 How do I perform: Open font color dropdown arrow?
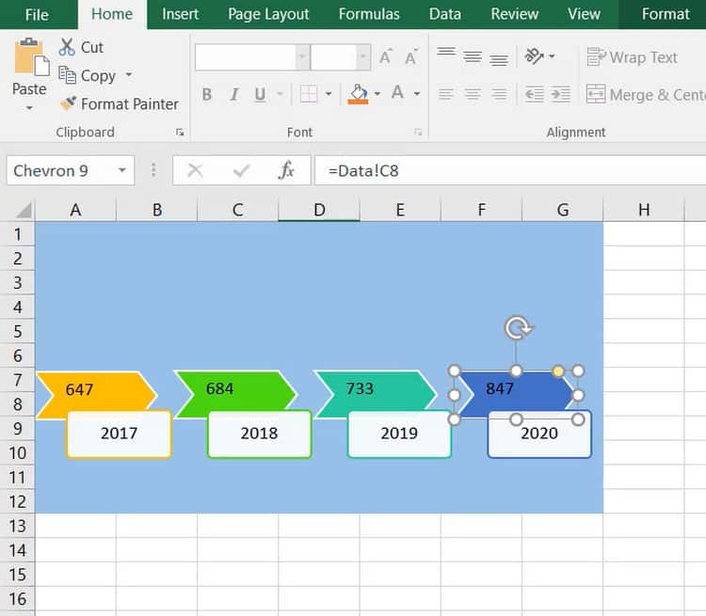pos(417,94)
